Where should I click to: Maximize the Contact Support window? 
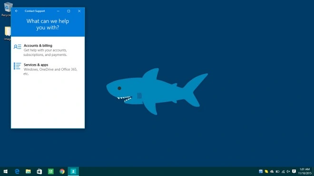click(69, 11)
